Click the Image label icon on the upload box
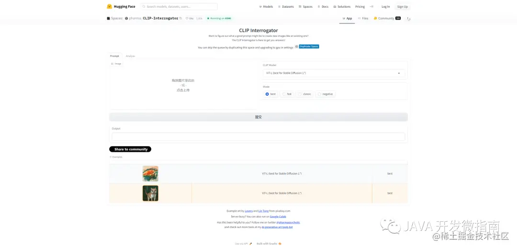This screenshot has height=249, width=517. tap(112, 64)
